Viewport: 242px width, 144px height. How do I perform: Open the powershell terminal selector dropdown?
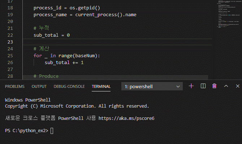pos(152,86)
